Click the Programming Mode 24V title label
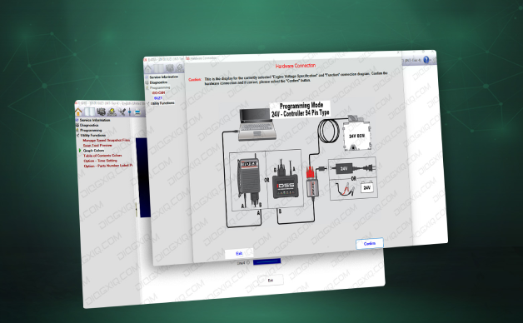 pos(300,110)
